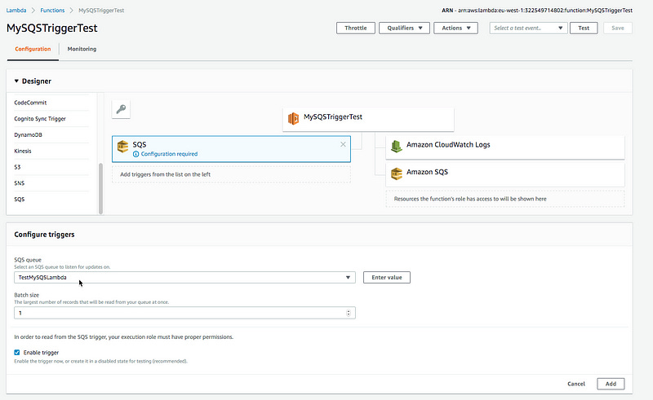Image resolution: width=653 pixels, height=400 pixels.
Task: Click the key permissions icon in Designer
Action: pyautogui.click(x=121, y=109)
